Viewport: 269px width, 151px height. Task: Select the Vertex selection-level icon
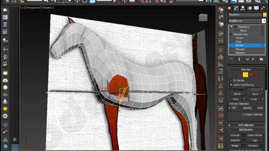point(235,75)
